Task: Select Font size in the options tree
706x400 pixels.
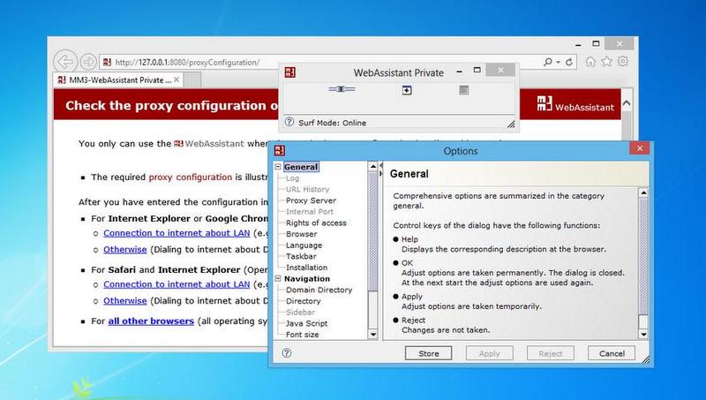Action: tap(302, 335)
